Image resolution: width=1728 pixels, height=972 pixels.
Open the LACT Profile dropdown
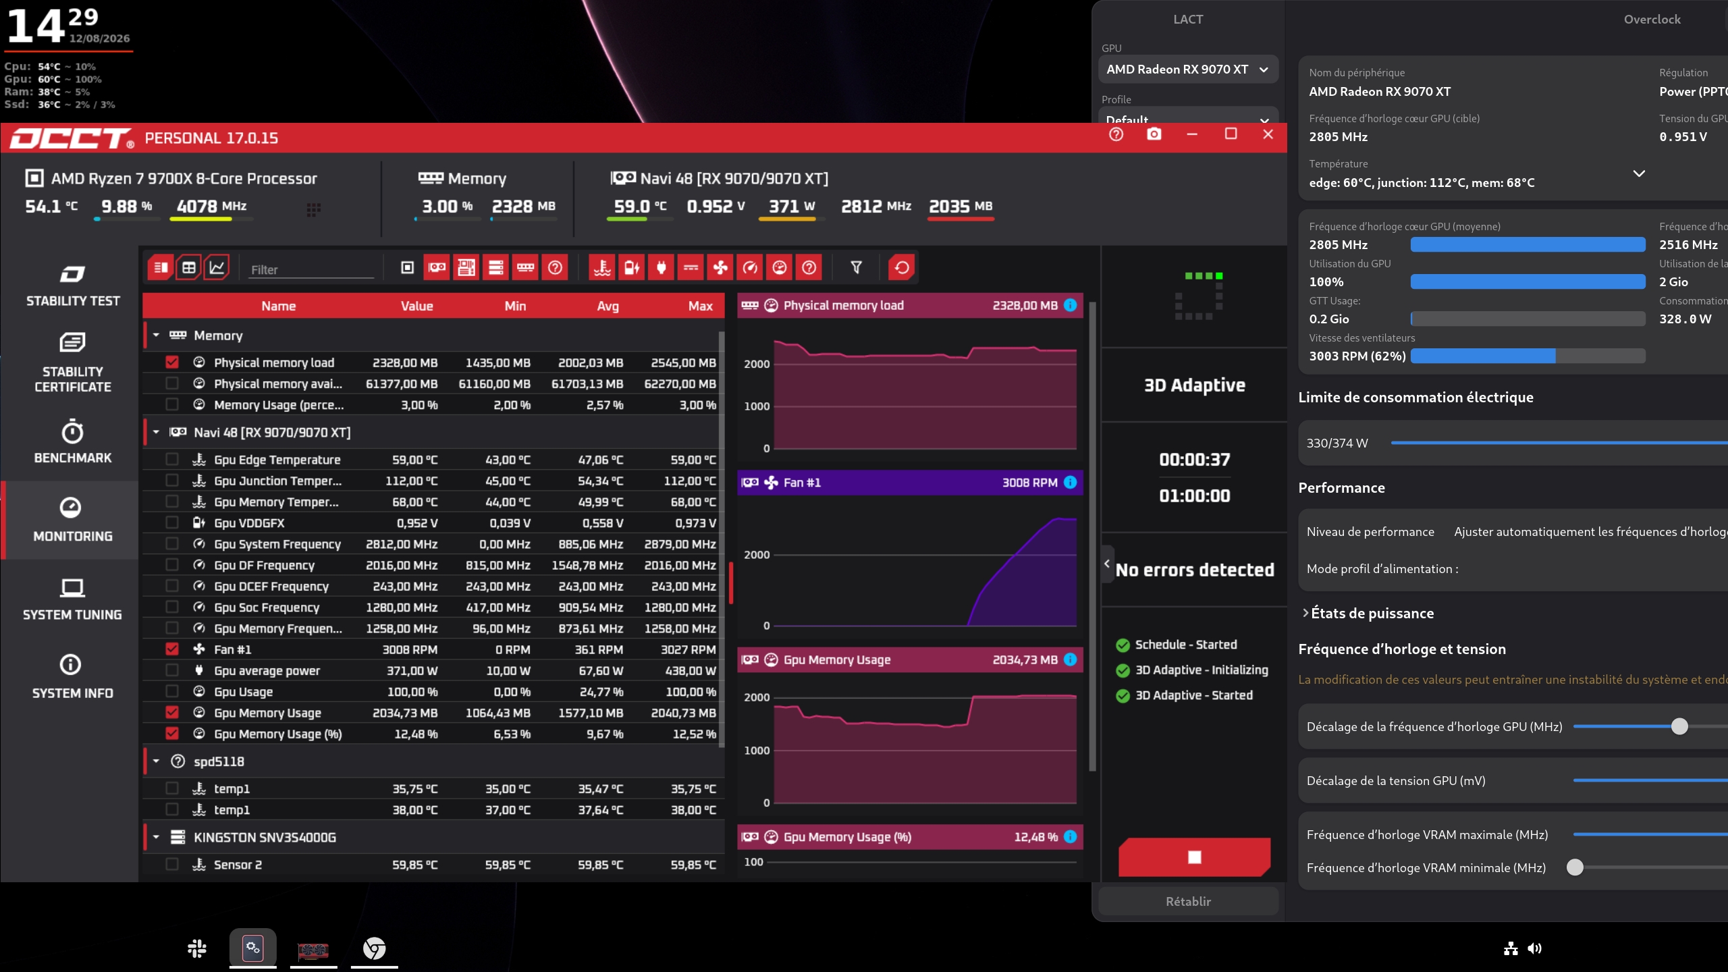[1188, 115]
